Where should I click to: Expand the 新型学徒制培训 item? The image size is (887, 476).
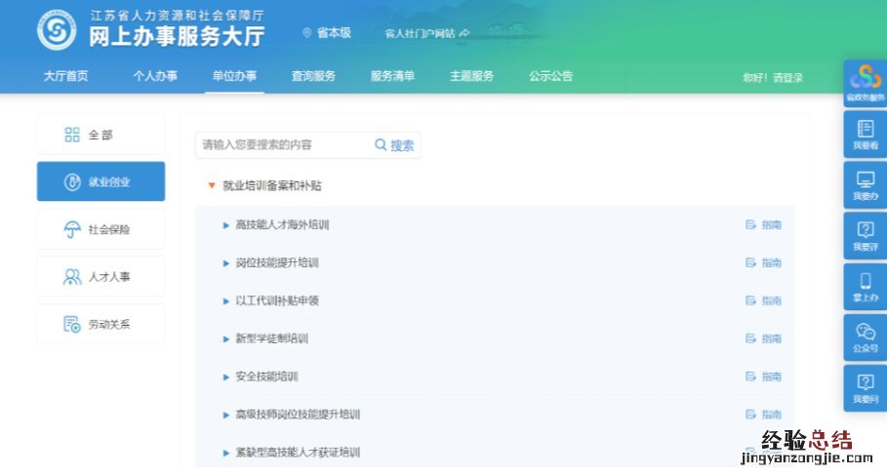point(225,338)
